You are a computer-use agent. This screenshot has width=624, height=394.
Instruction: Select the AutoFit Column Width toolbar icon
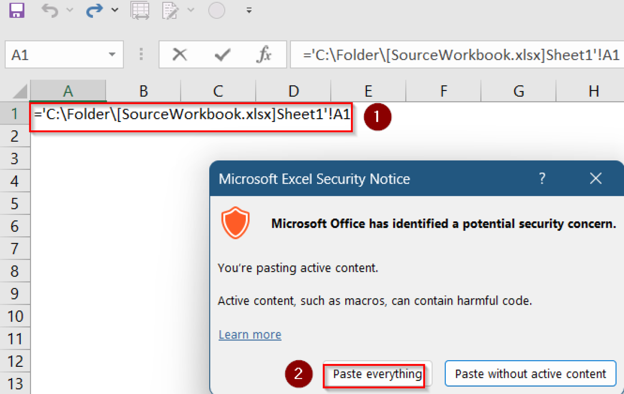pyautogui.click(x=140, y=10)
